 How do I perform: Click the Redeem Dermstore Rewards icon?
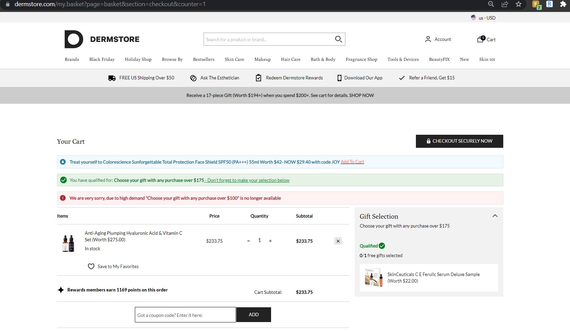click(258, 78)
